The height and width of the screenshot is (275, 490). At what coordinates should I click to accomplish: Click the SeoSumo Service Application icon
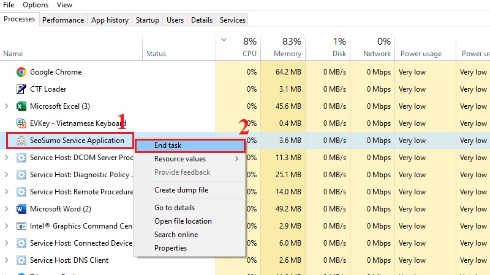pos(21,141)
